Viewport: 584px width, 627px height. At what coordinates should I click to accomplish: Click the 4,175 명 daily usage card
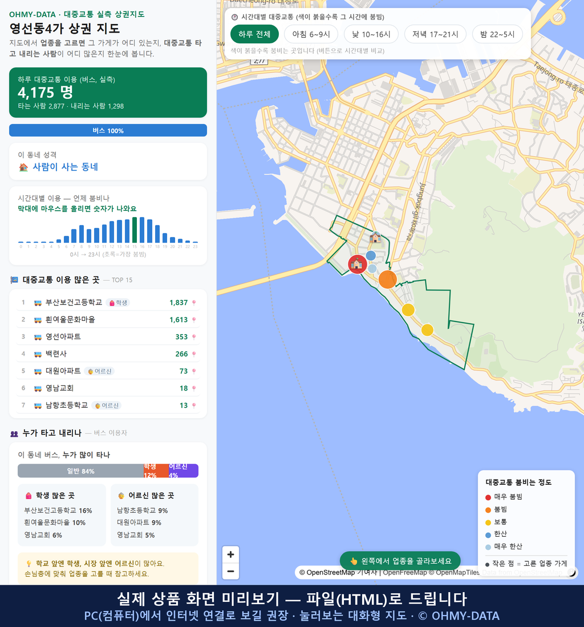(108, 93)
